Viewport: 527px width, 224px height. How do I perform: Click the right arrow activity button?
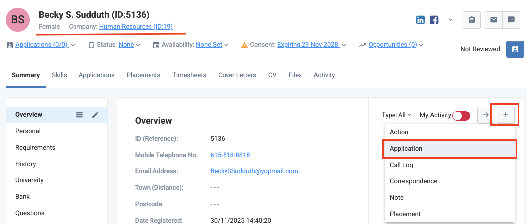click(486, 115)
